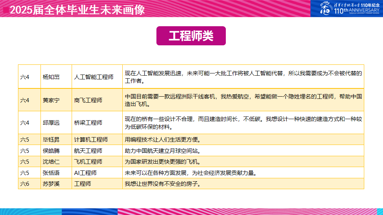Image resolution: width=383 pixels, height=215 pixels.
Task: Click name cell 苏梦溪
Action: [56, 184]
